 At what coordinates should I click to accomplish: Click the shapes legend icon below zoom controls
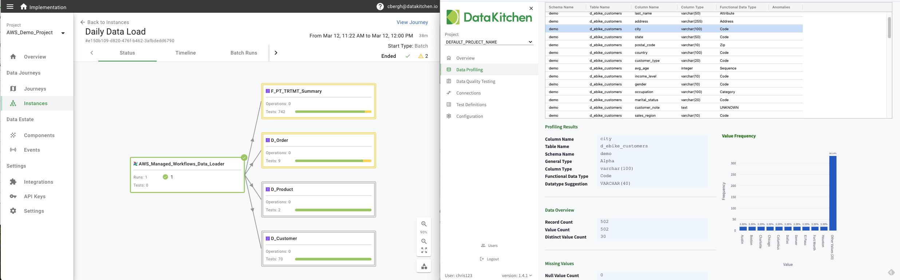click(424, 266)
